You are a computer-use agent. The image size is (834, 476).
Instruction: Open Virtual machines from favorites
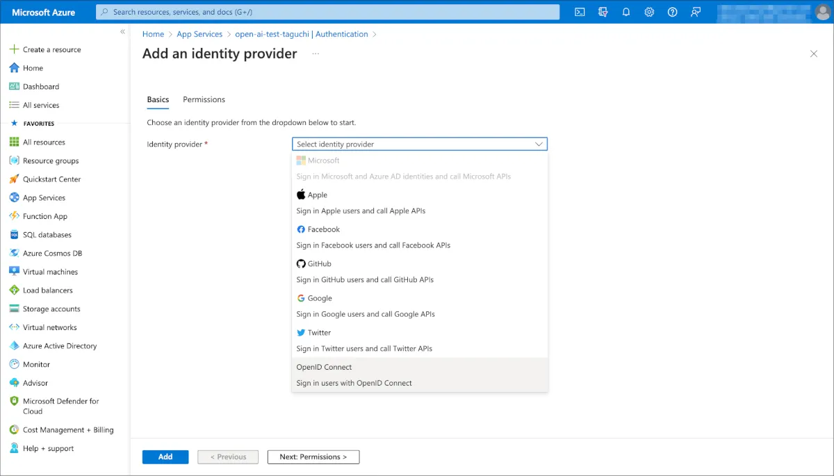tap(50, 272)
